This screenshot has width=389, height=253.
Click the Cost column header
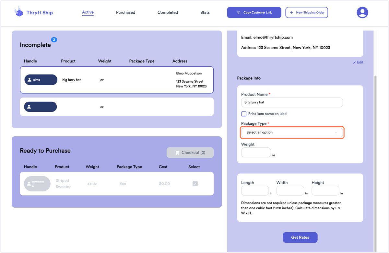click(x=163, y=167)
